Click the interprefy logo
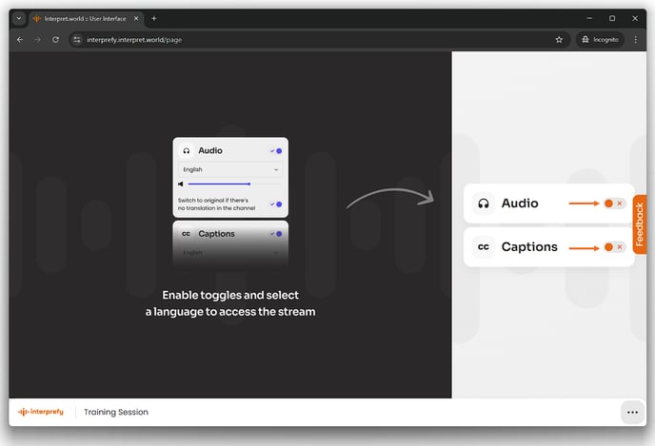Screen dimensions: 655x446 pos(41,412)
